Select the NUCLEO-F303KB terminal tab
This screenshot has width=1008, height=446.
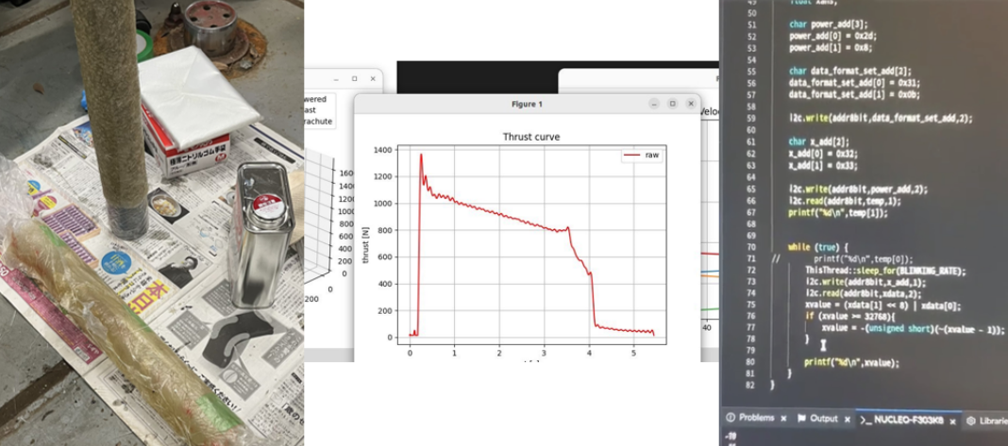(909, 419)
